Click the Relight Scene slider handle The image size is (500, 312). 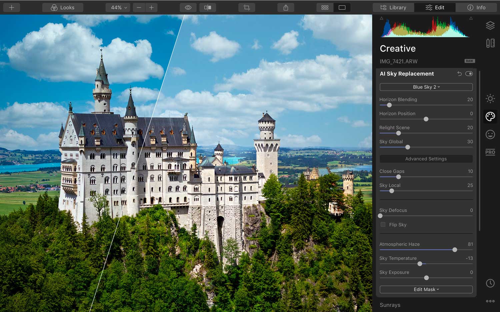tap(398, 133)
